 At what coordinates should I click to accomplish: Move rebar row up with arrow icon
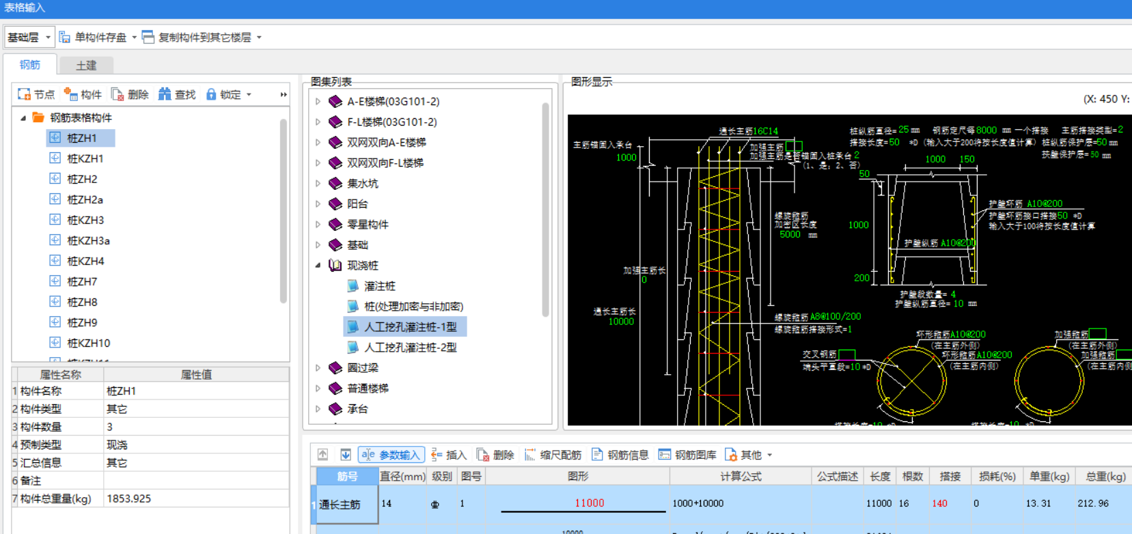point(323,455)
